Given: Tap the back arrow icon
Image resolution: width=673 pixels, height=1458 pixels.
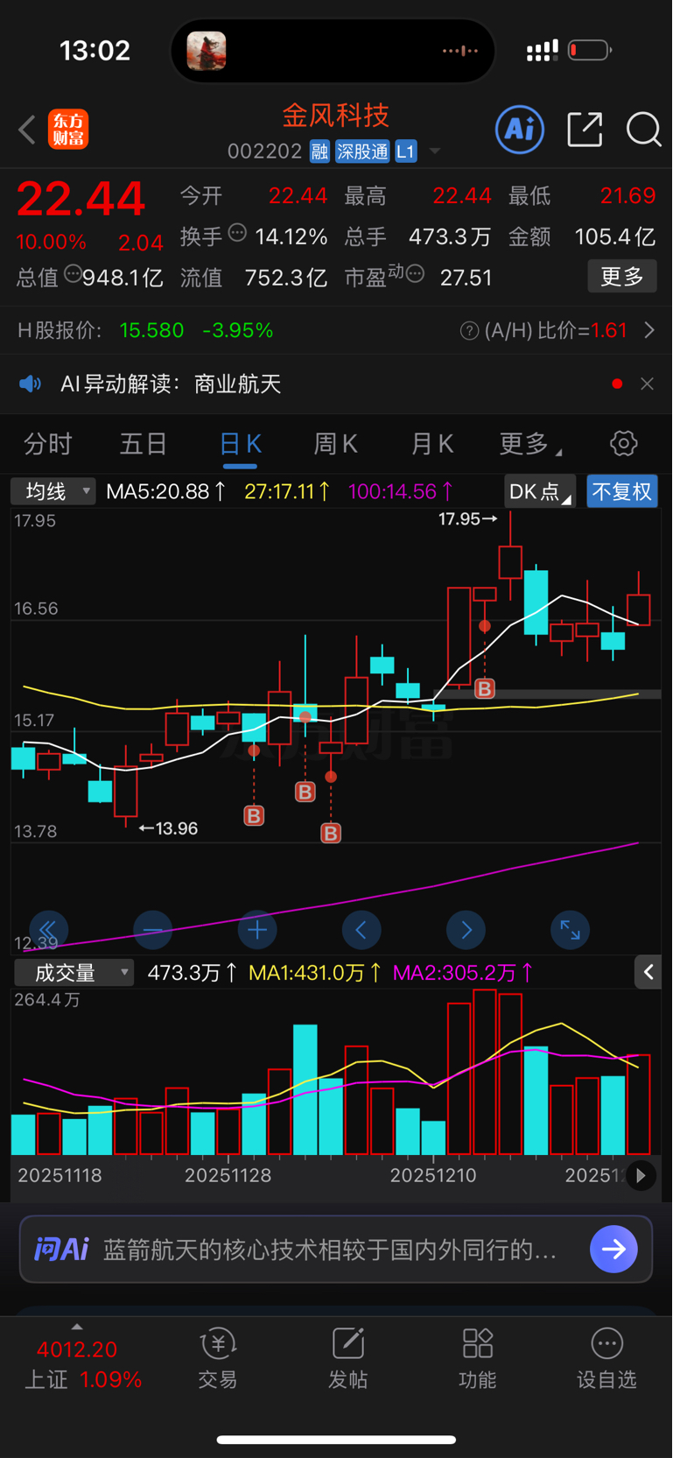Looking at the screenshot, I should 27,130.
